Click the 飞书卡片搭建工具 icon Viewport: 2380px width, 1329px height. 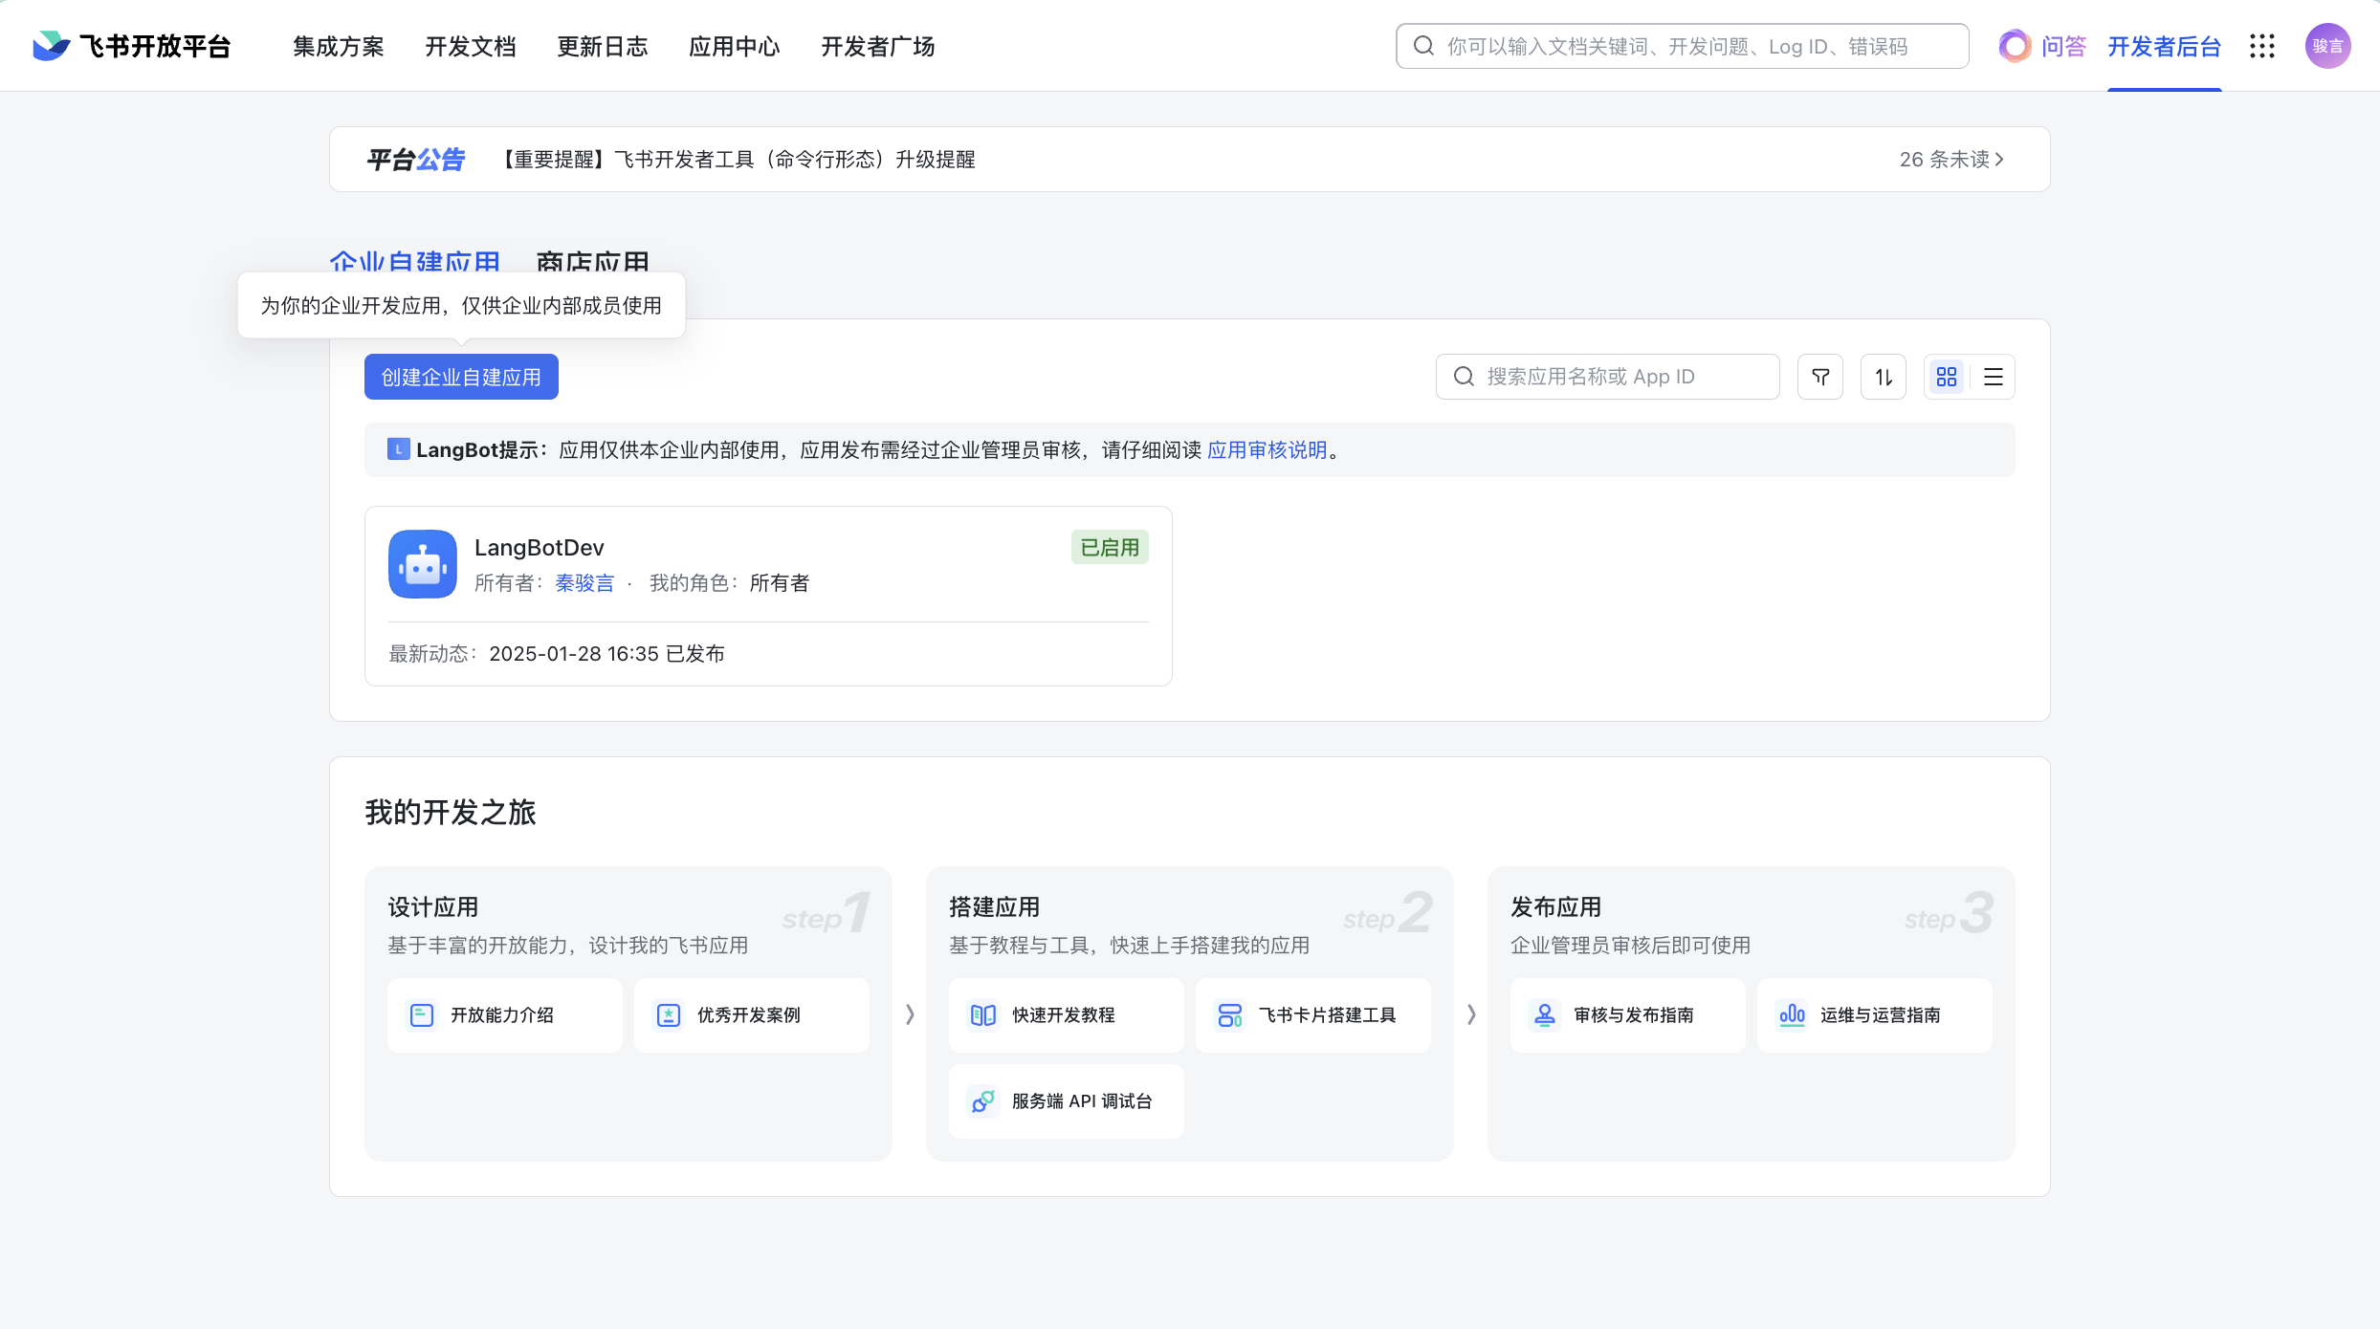(x=1229, y=1015)
